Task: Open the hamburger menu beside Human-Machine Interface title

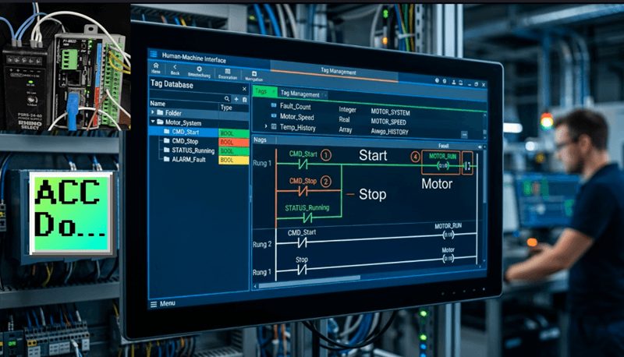Action: (x=154, y=54)
